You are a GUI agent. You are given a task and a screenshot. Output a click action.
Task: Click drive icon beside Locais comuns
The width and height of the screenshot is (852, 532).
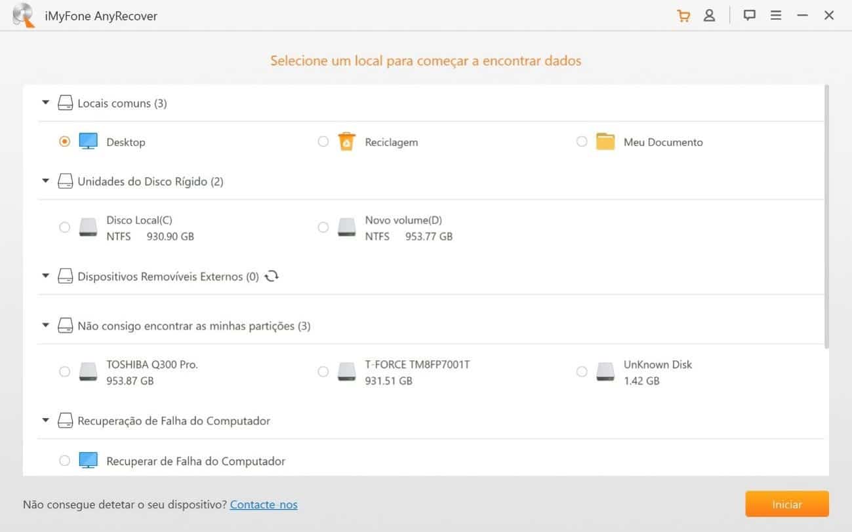pos(65,103)
